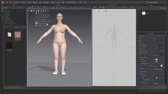Click the Delete Unused button

[x=163, y=8]
